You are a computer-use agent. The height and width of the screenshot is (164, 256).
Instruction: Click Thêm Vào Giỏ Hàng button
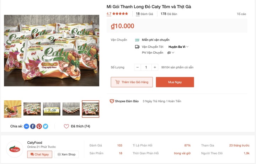coord(132,82)
